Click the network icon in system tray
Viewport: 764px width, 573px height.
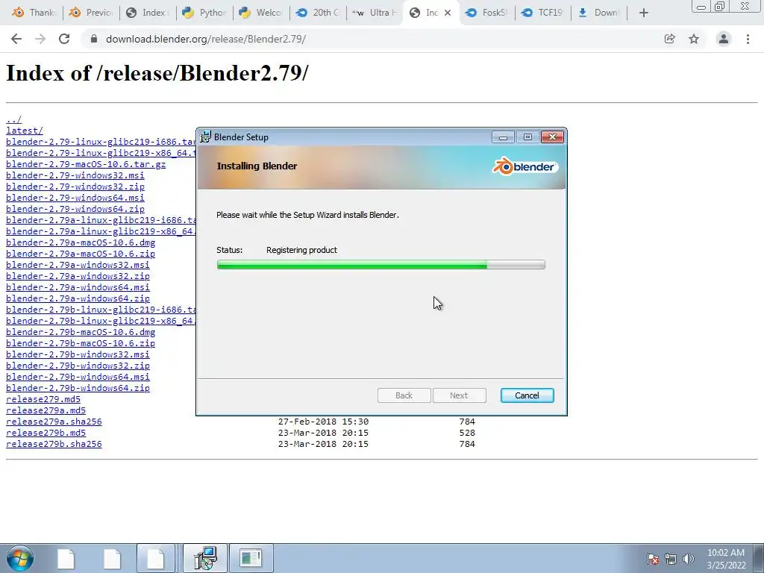(671, 559)
